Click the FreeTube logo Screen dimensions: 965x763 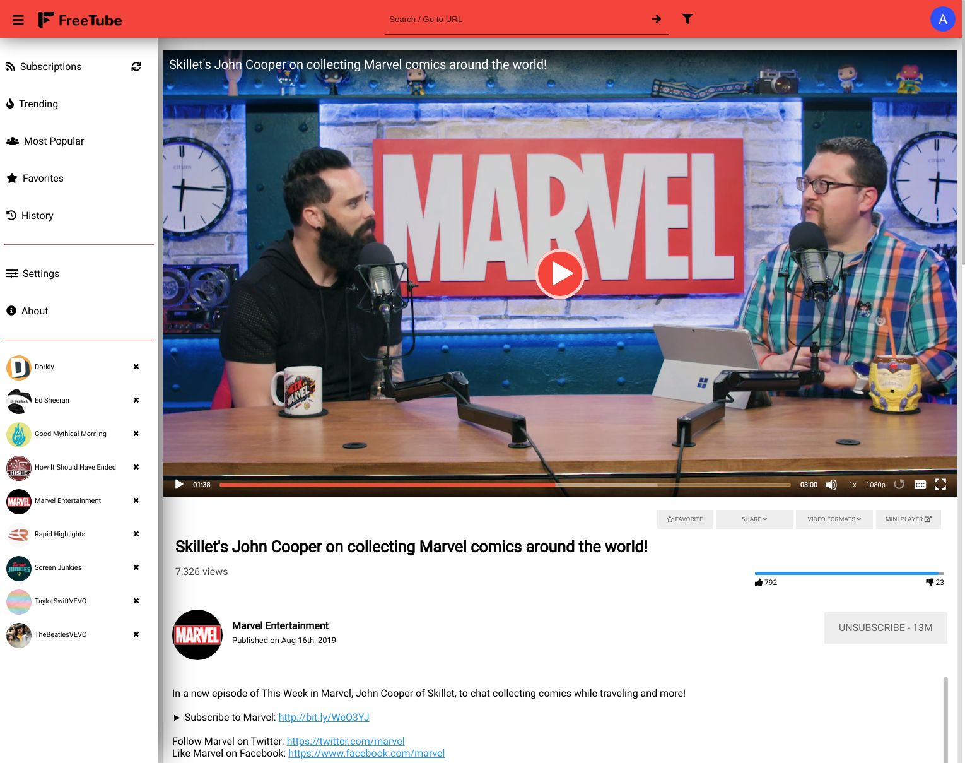coord(79,20)
